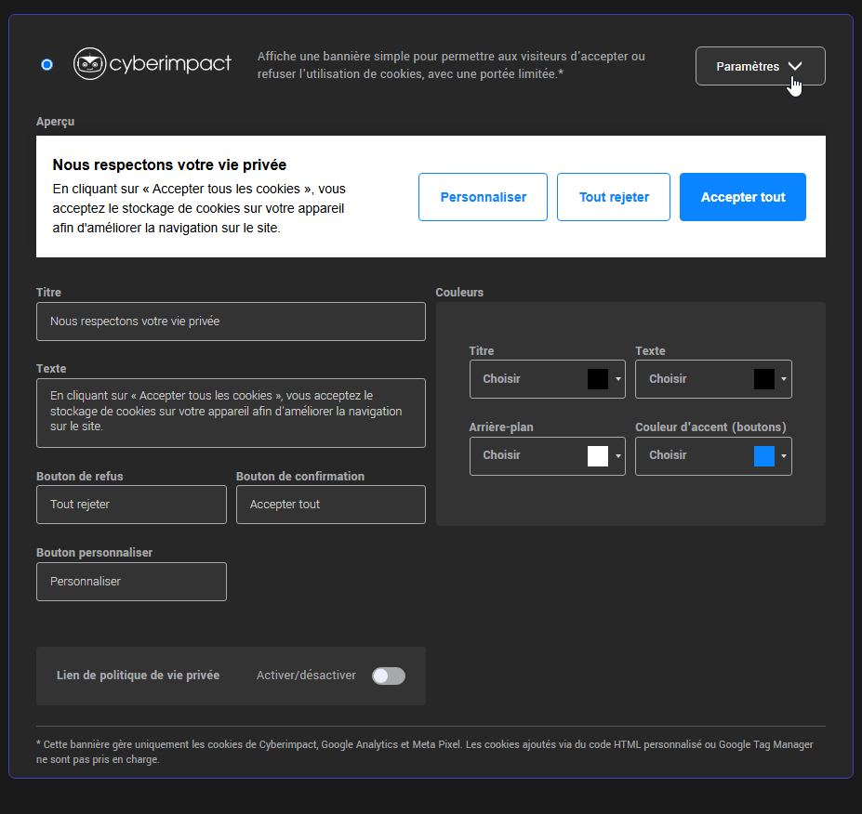Screen dimensions: 862x814
Task: Click inside the Texte textarea
Action: click(231, 413)
